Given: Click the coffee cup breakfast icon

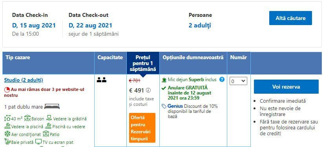Looking at the screenshot, I should 164,80.
